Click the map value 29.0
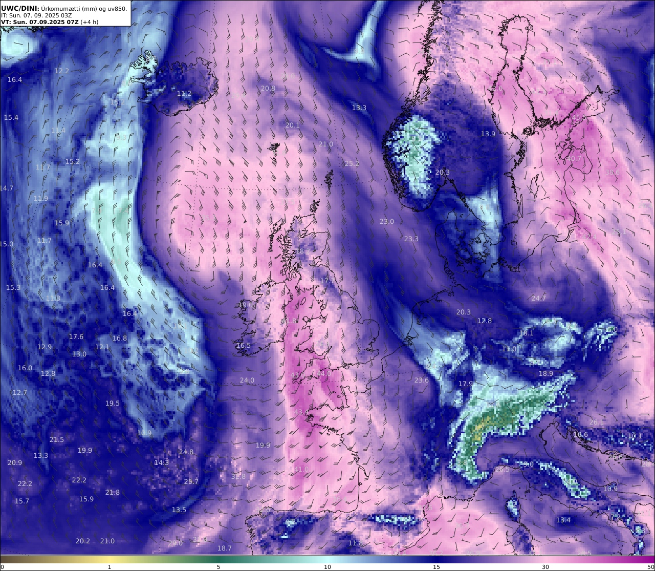The width and height of the screenshot is (655, 571). click(x=176, y=543)
